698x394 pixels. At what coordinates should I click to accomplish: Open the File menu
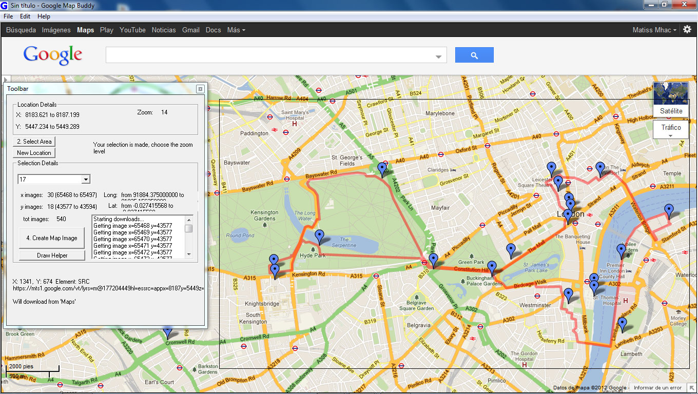pyautogui.click(x=8, y=16)
